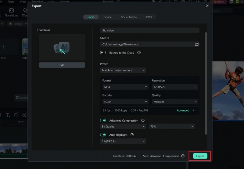This screenshot has width=244, height=169.
Task: Open the Encoder dropdown showing H.264
Action: click(x=125, y=102)
